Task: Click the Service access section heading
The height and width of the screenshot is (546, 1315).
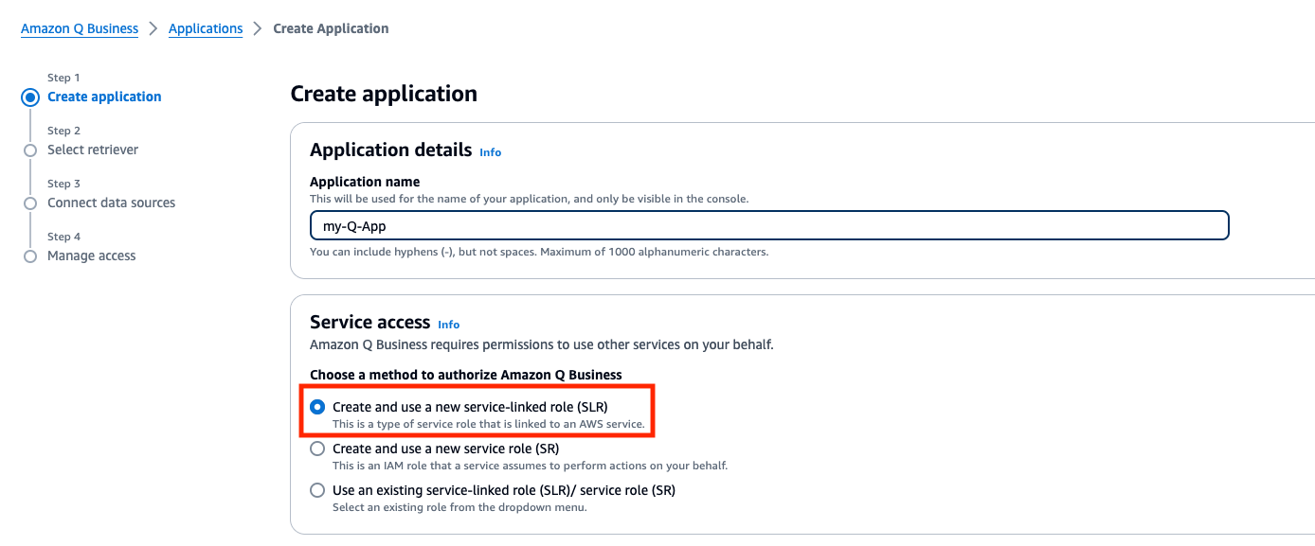Action: 369,322
